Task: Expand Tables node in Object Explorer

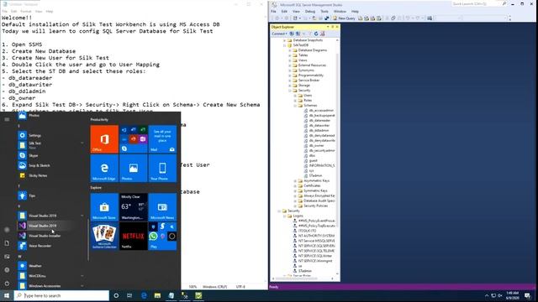Action: [x=290, y=55]
